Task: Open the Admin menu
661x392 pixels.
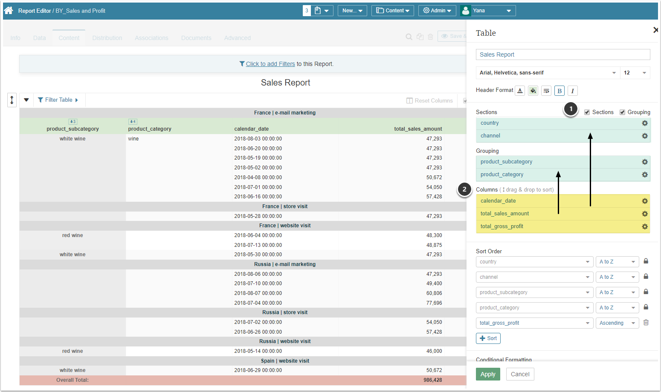Action: (x=437, y=11)
